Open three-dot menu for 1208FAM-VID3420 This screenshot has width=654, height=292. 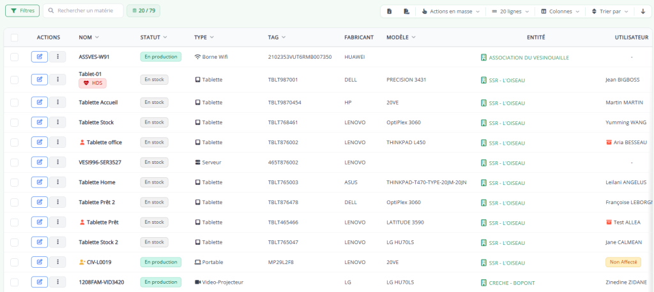coord(57,282)
